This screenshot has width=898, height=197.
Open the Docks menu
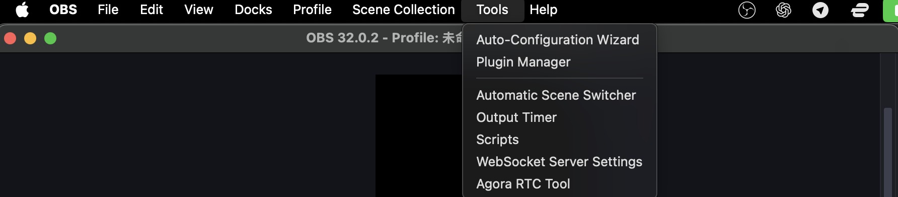pyautogui.click(x=253, y=10)
